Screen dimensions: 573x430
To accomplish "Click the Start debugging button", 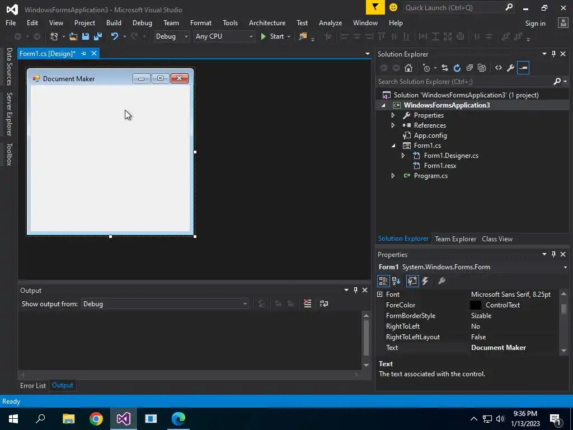I will (273, 36).
